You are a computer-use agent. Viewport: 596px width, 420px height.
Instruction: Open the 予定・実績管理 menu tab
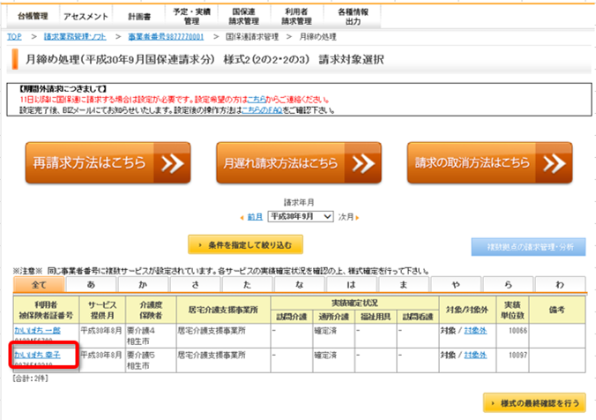pyautogui.click(x=191, y=16)
